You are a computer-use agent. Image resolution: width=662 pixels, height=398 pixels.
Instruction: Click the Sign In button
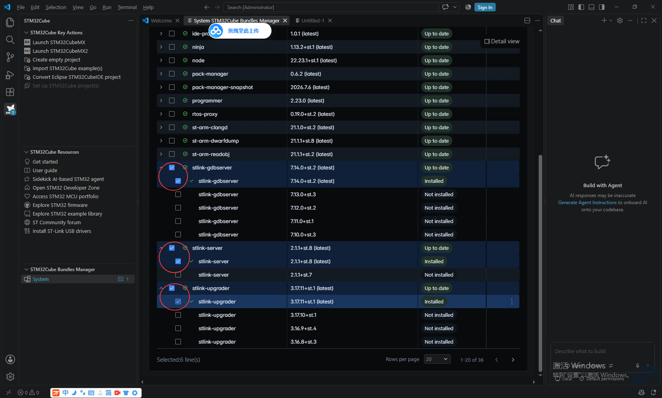[x=485, y=7]
